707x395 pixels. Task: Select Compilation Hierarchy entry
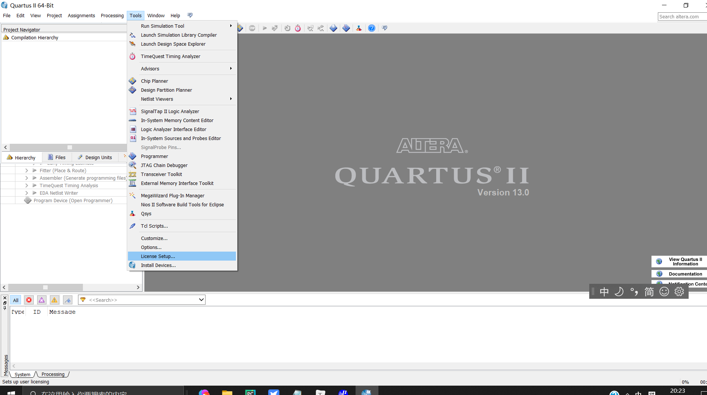coord(35,38)
